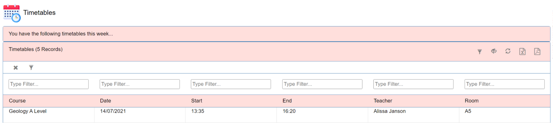This screenshot has height=123, width=553.
Task: Clear filters with the X icon
Action: click(x=16, y=68)
